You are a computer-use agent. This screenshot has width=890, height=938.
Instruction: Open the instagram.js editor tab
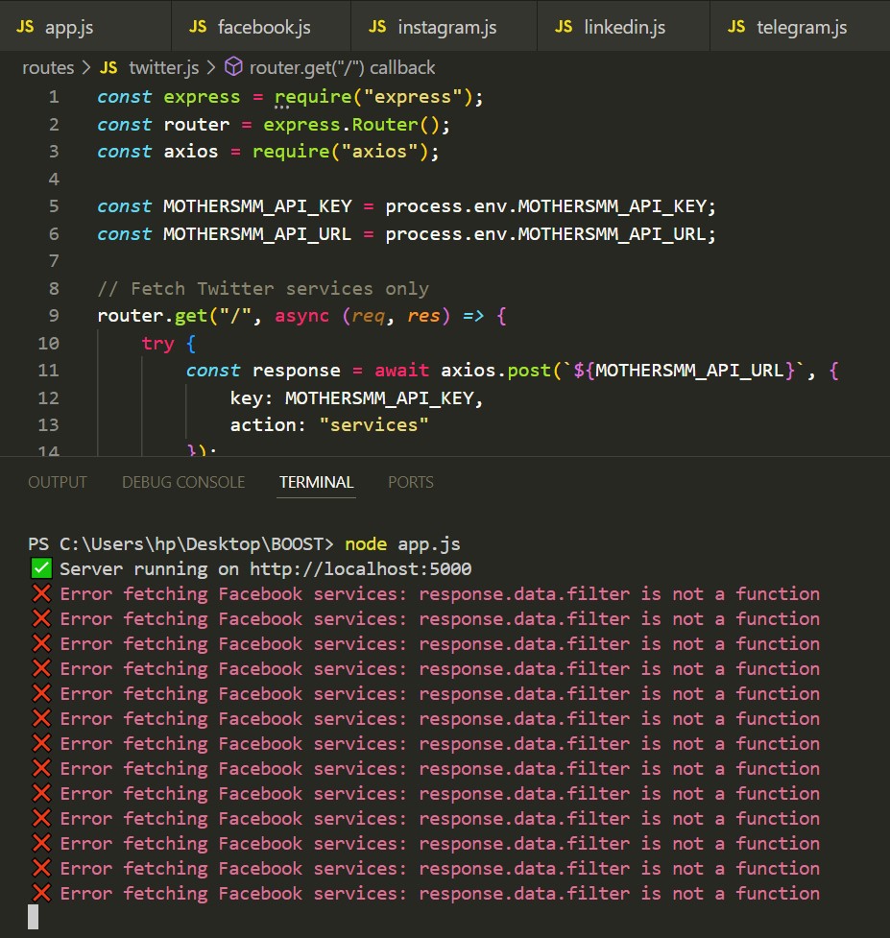(x=444, y=27)
